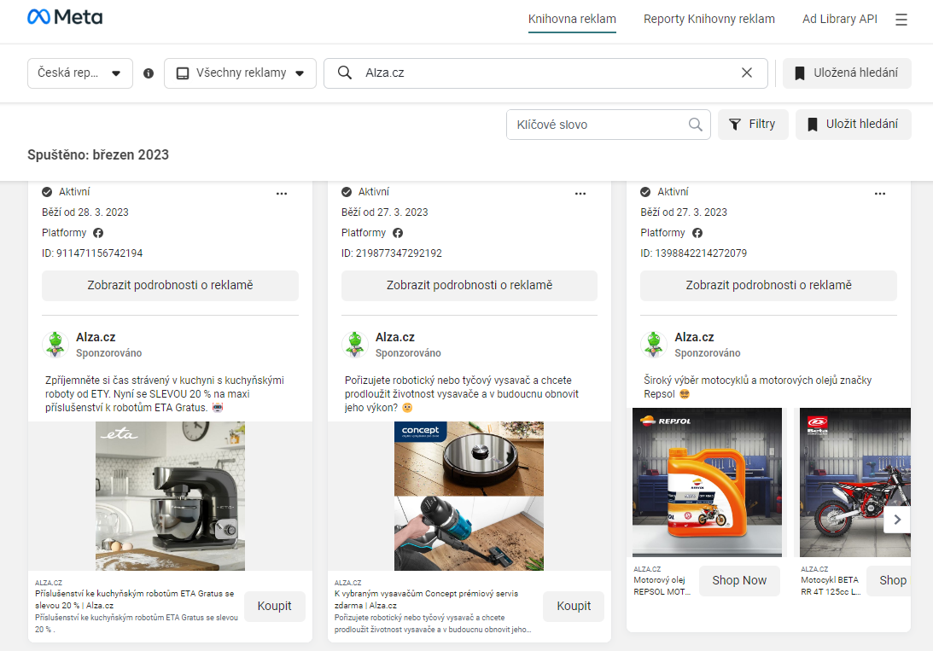Image resolution: width=933 pixels, height=651 pixels.
Task: Expand the Česká republika country dropdown
Action: [80, 73]
